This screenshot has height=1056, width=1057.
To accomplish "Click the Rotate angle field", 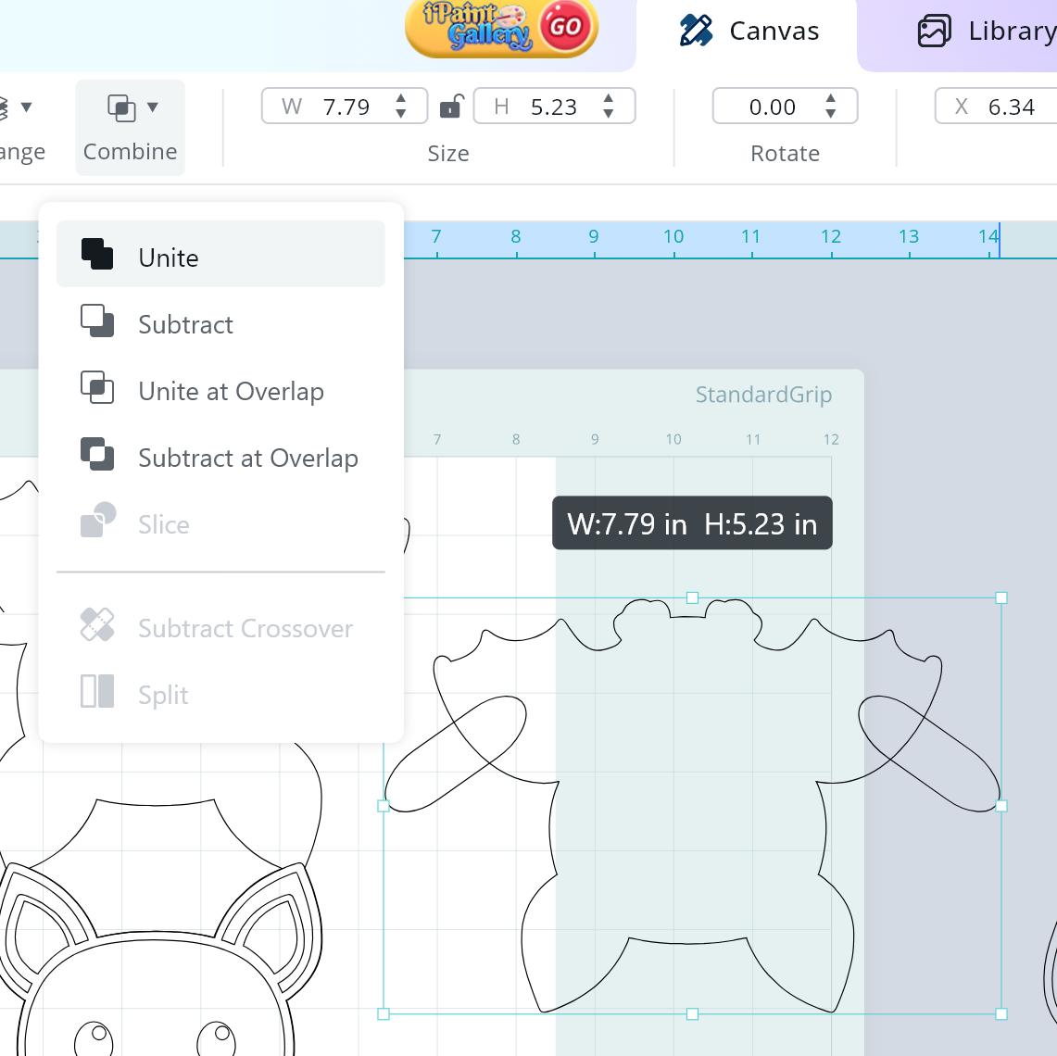I will (x=772, y=107).
